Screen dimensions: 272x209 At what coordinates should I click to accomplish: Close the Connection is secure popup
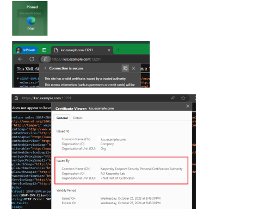point(133,68)
